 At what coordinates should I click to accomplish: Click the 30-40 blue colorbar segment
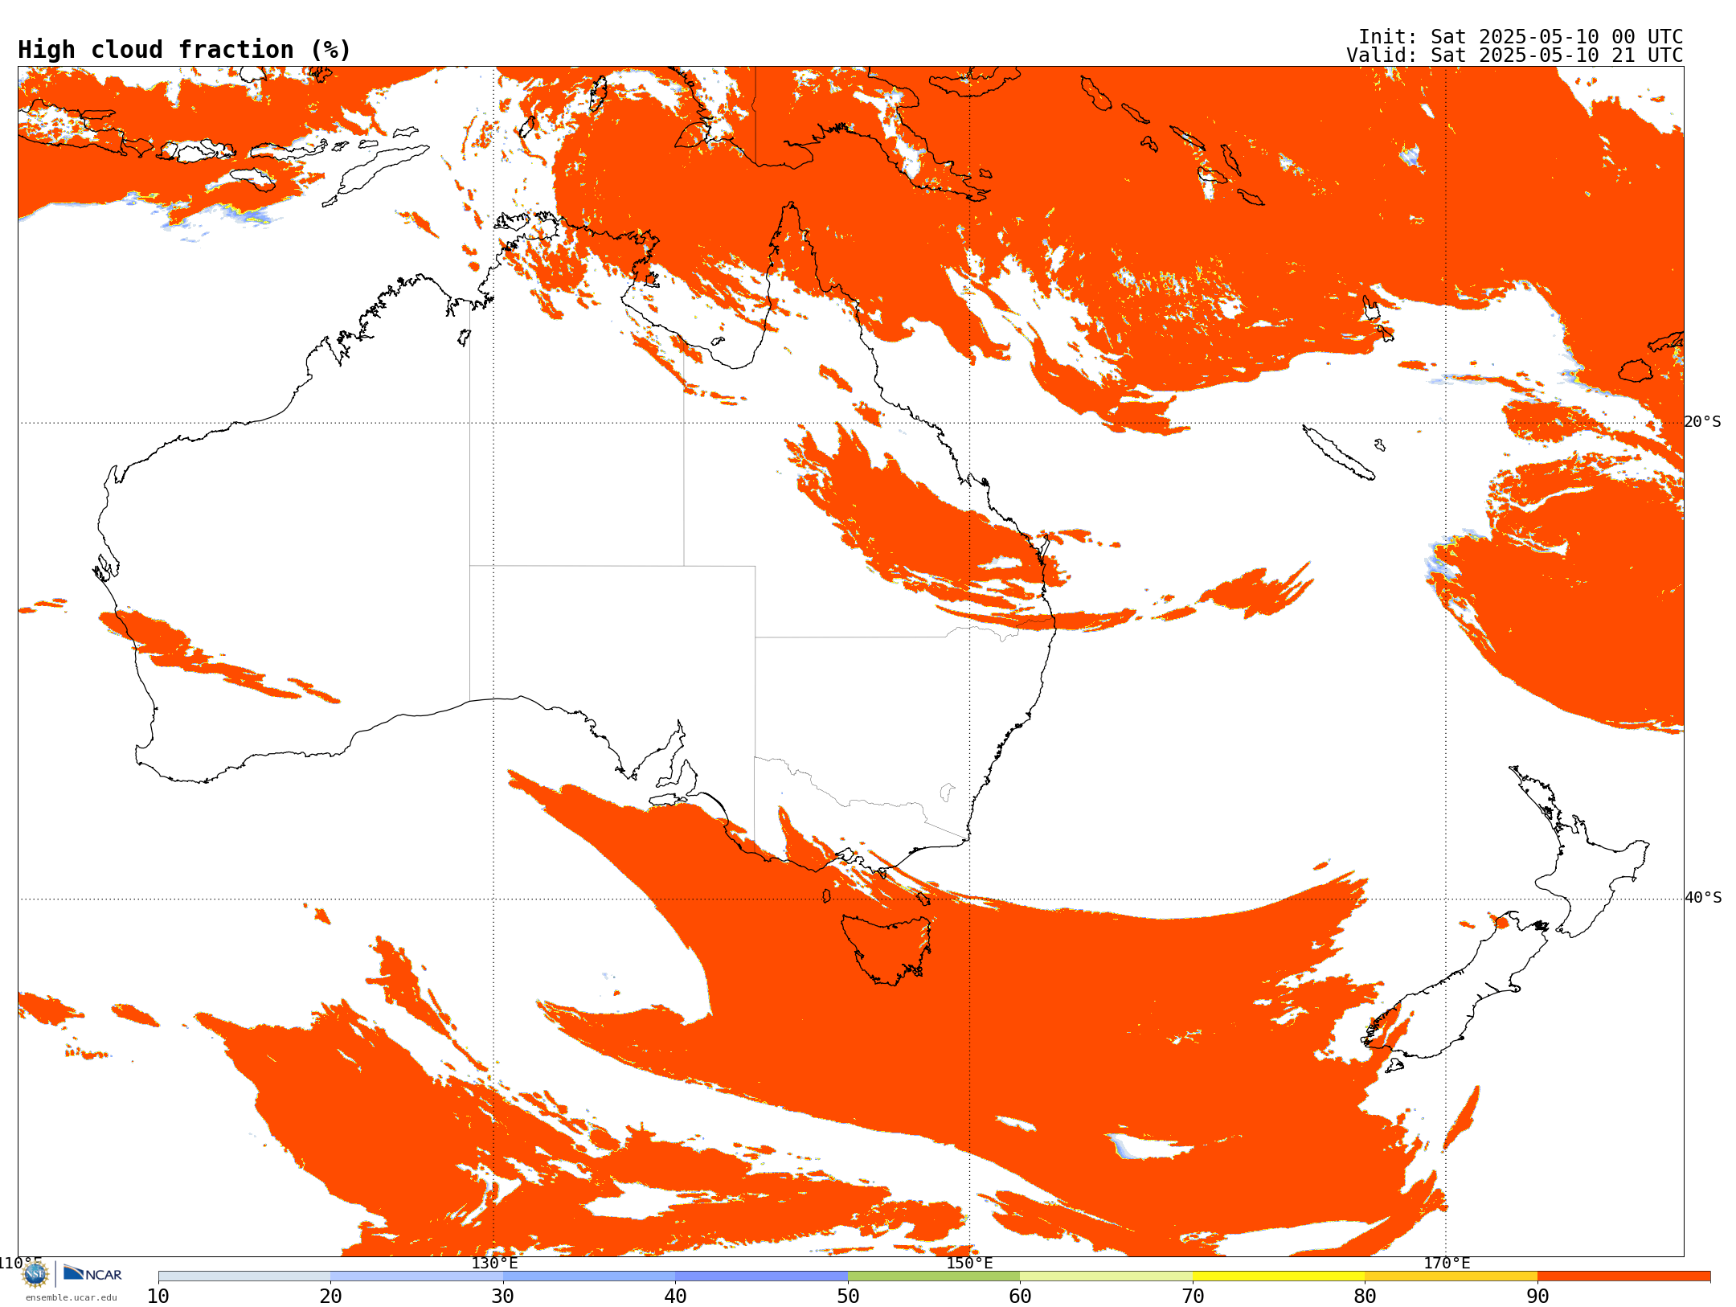[589, 1276]
